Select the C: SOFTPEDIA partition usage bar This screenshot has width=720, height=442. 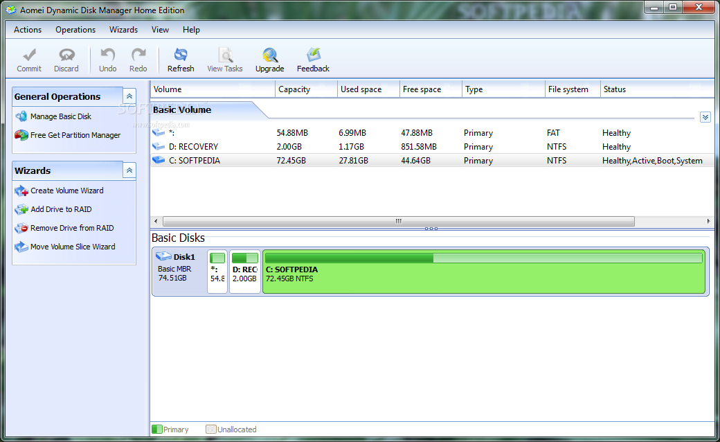click(x=483, y=258)
